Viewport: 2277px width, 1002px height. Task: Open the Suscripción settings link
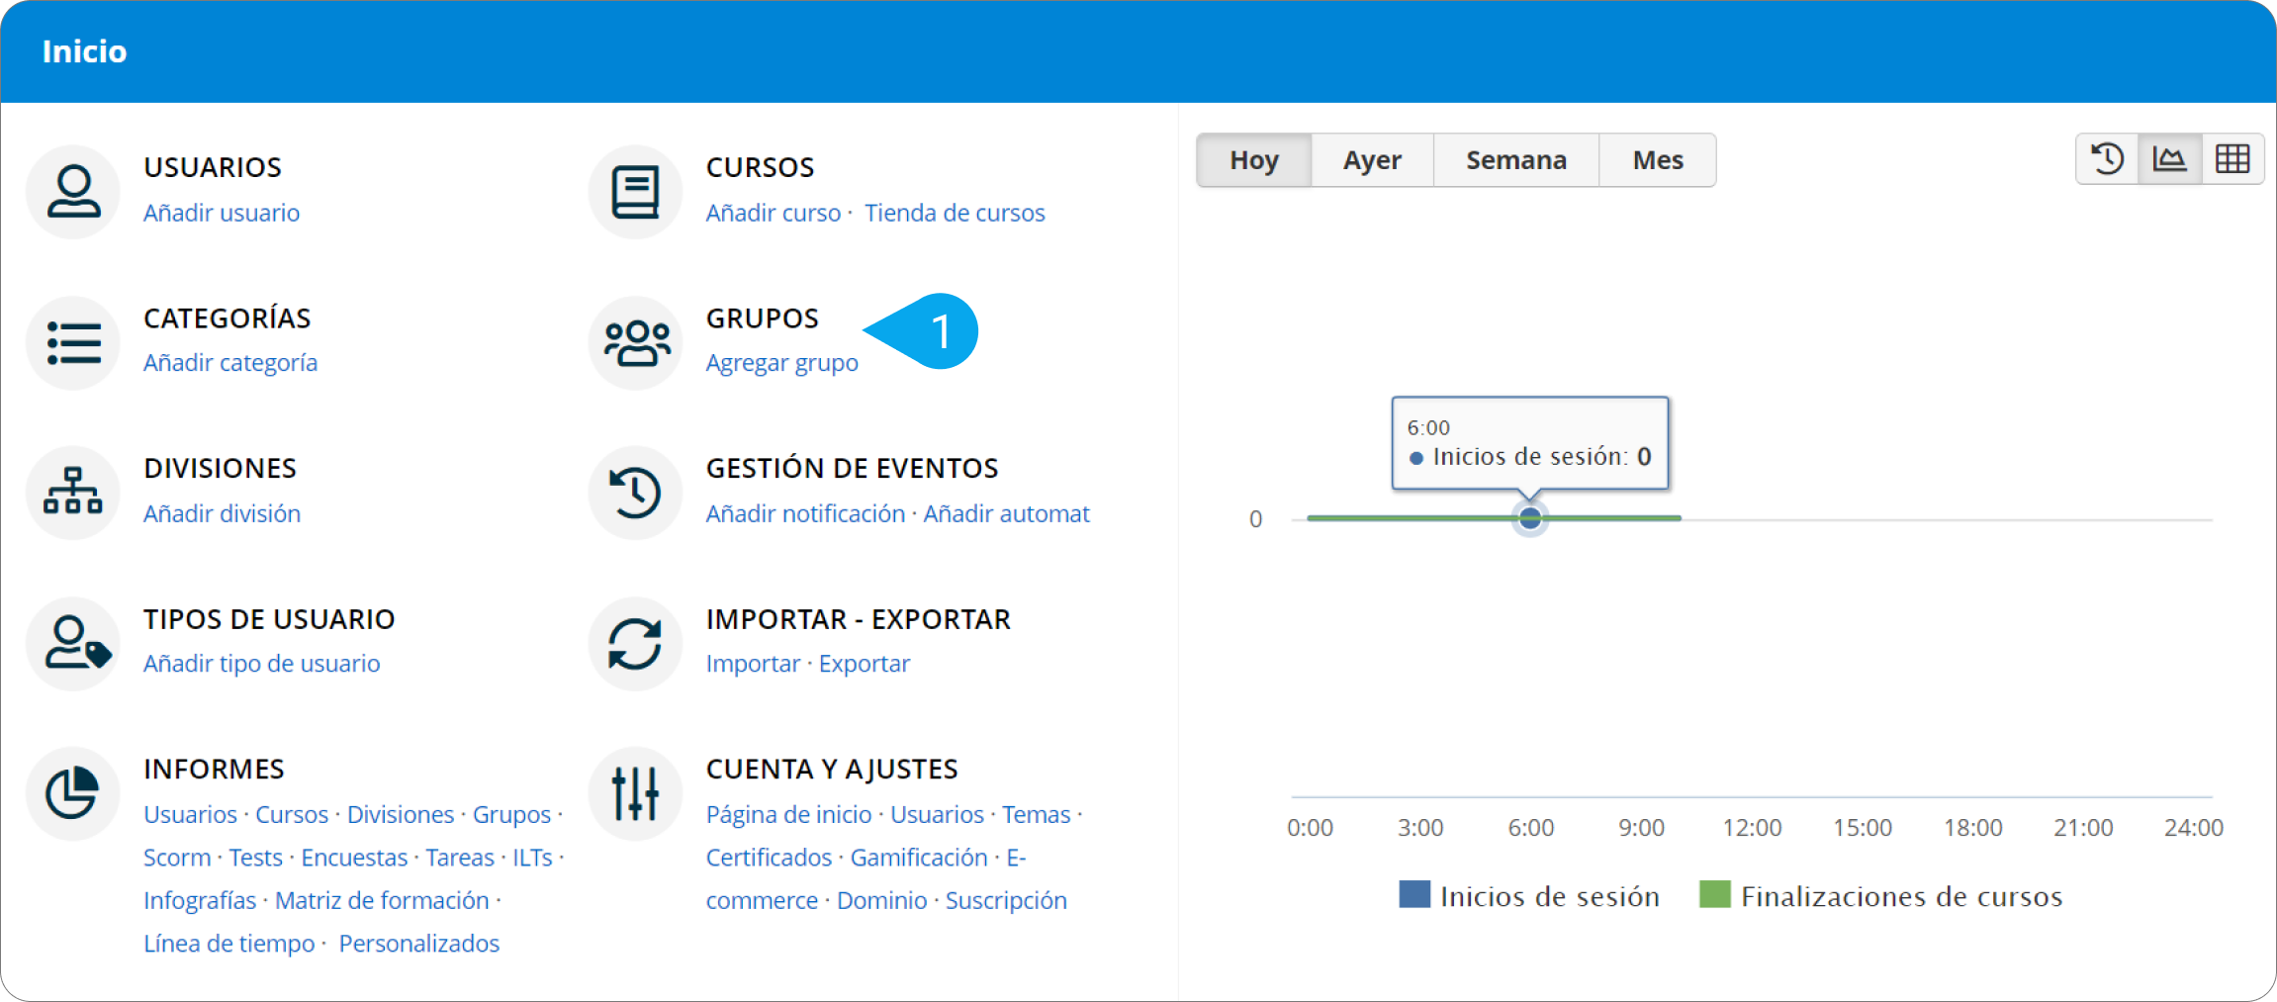tap(1006, 900)
